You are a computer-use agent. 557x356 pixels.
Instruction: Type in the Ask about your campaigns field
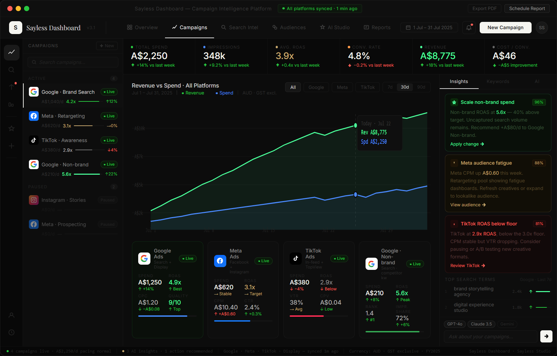[x=490, y=337]
